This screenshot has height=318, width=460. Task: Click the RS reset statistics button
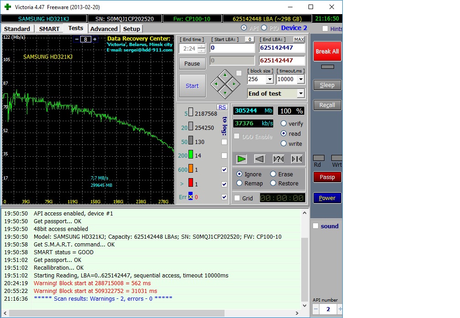[222, 107]
